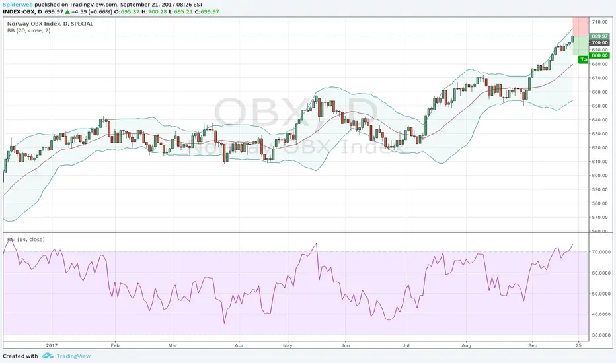The height and width of the screenshot is (363, 616).
Task: Select the Norway OBX Index, D, SPECIAL legend
Action: click(50, 24)
